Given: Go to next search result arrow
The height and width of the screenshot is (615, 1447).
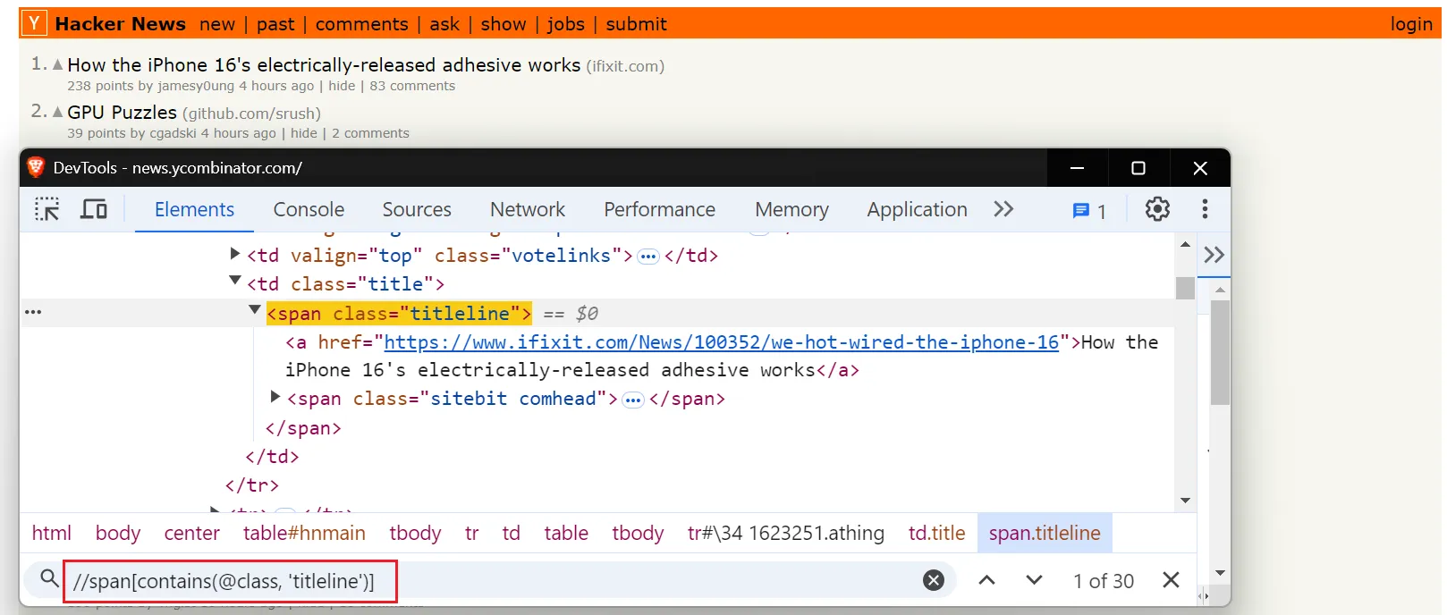Looking at the screenshot, I should (1034, 581).
